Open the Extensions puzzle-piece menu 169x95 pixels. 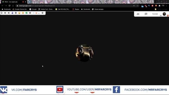pyautogui.click(x=159, y=6)
